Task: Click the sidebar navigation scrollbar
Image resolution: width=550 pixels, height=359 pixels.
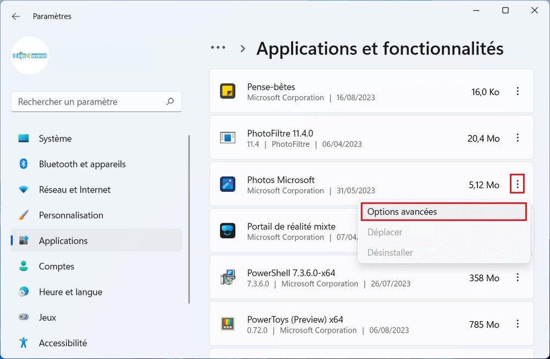Action: click(189, 219)
